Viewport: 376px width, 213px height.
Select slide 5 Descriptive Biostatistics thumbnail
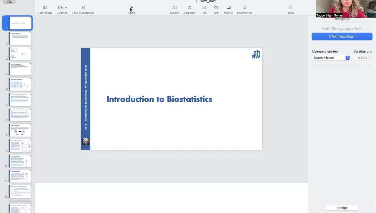(x=20, y=84)
